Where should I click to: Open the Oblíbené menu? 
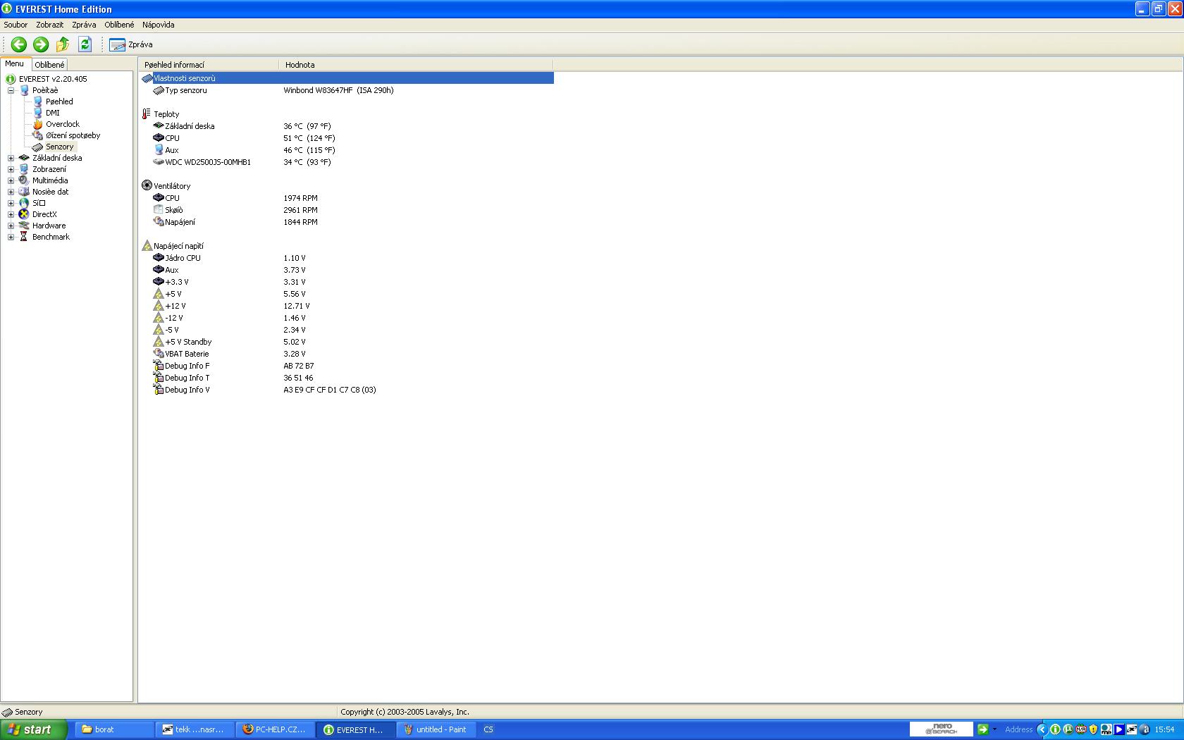coord(119,25)
